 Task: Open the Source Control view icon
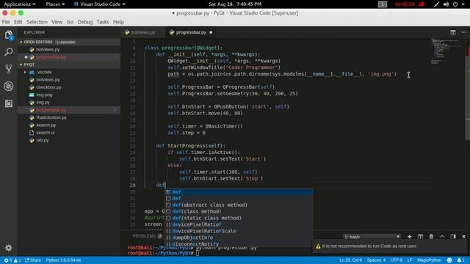point(9,69)
